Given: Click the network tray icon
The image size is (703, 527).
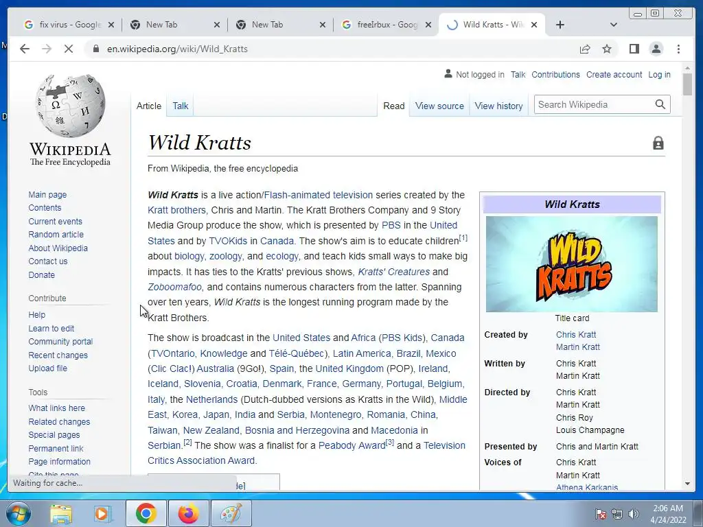Looking at the screenshot, I should point(617,514).
